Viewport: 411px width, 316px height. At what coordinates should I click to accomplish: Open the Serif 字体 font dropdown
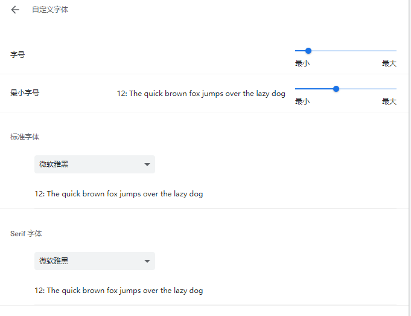tap(89, 261)
